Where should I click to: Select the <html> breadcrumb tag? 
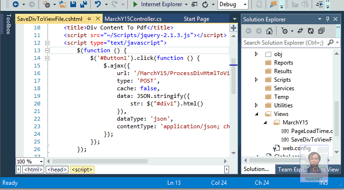33,170
